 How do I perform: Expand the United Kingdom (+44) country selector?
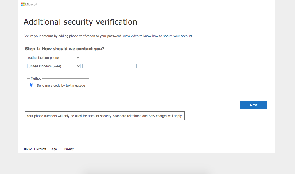tap(54, 66)
